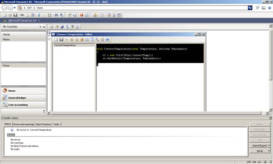The image size is (273, 164).
Task: Click the New document icon in main toolbar
Action: [5, 15]
